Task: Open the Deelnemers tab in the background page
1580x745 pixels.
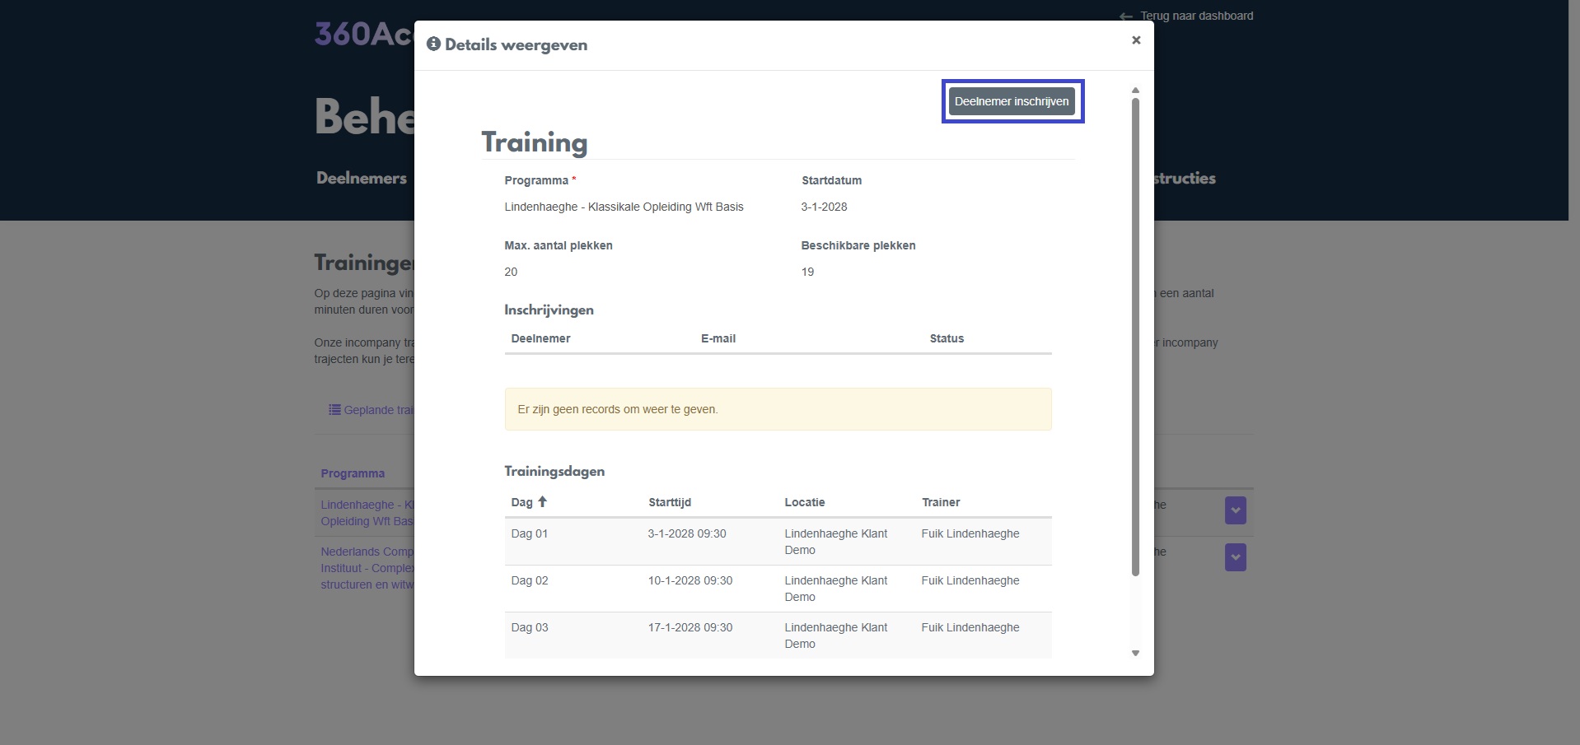Action: [362, 178]
